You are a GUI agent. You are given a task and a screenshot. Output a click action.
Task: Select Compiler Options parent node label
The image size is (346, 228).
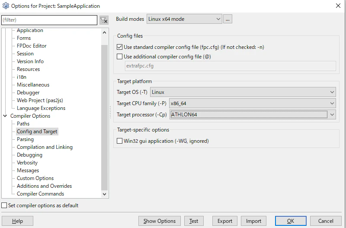pyautogui.click(x=30, y=116)
